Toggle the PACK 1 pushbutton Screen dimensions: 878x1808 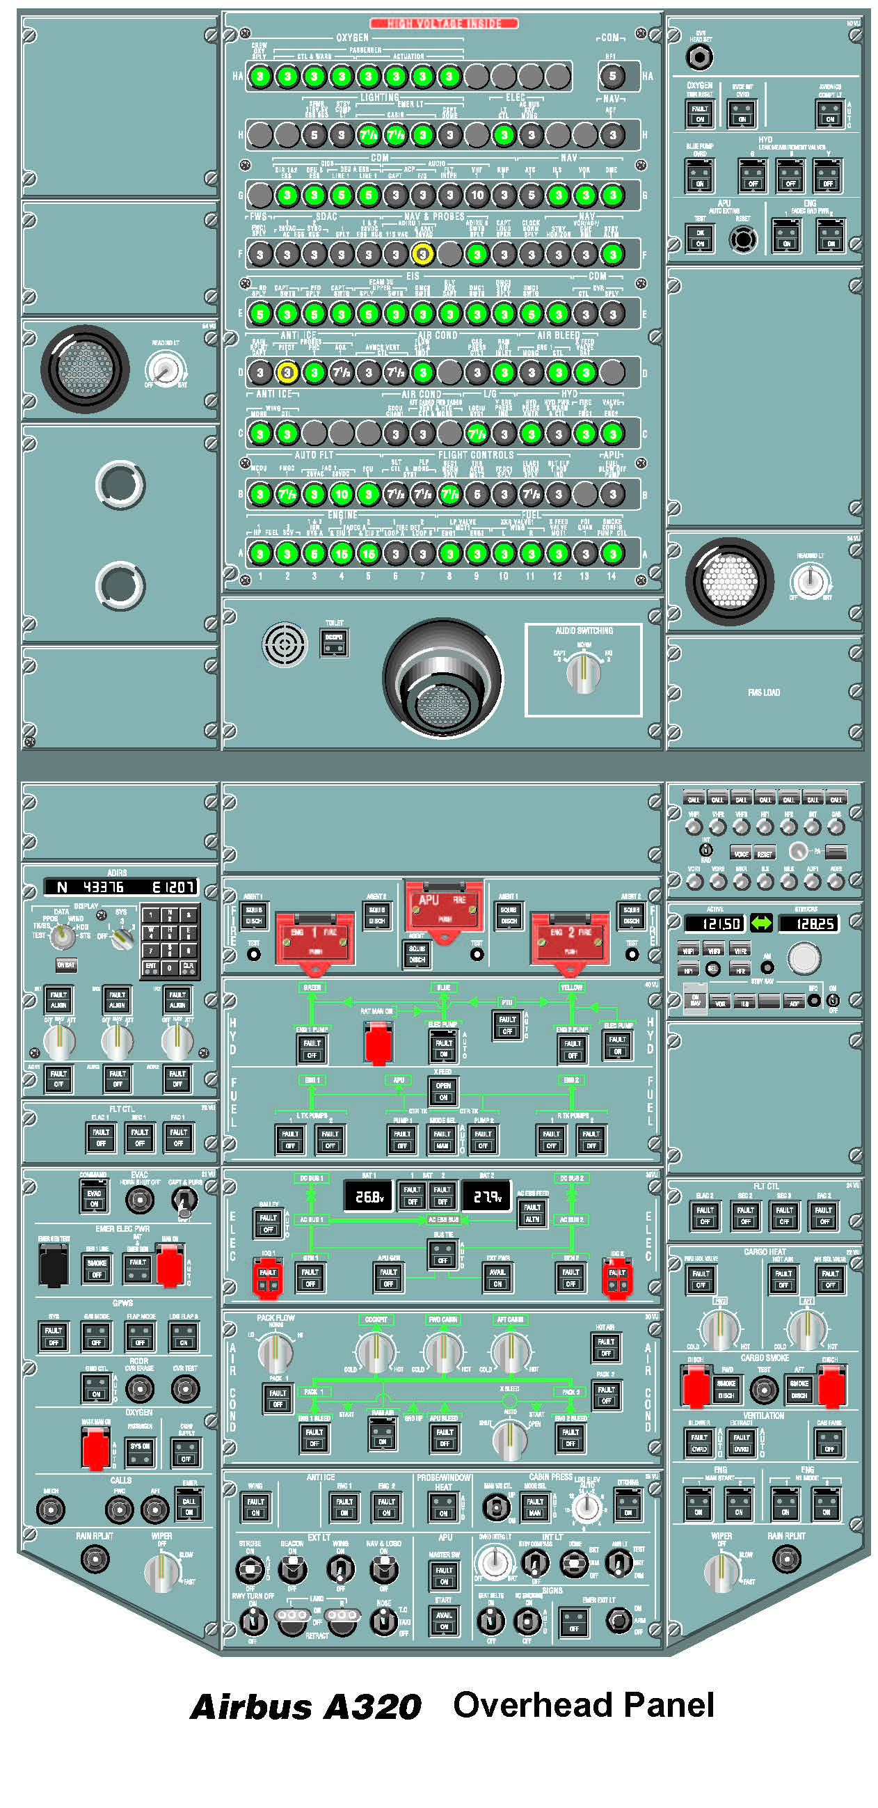278,1398
